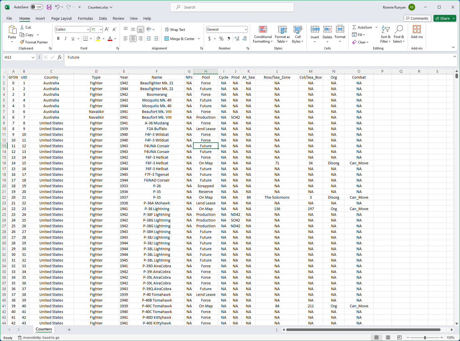The width and height of the screenshot is (460, 341).
Task: Open the Calibri font name dropdown
Action: click(x=88, y=29)
